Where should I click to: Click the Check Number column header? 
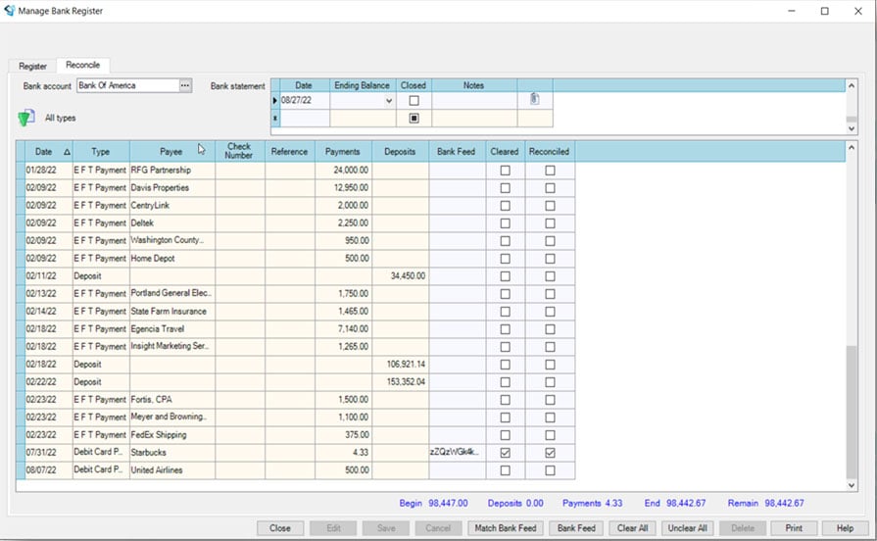pyautogui.click(x=239, y=151)
